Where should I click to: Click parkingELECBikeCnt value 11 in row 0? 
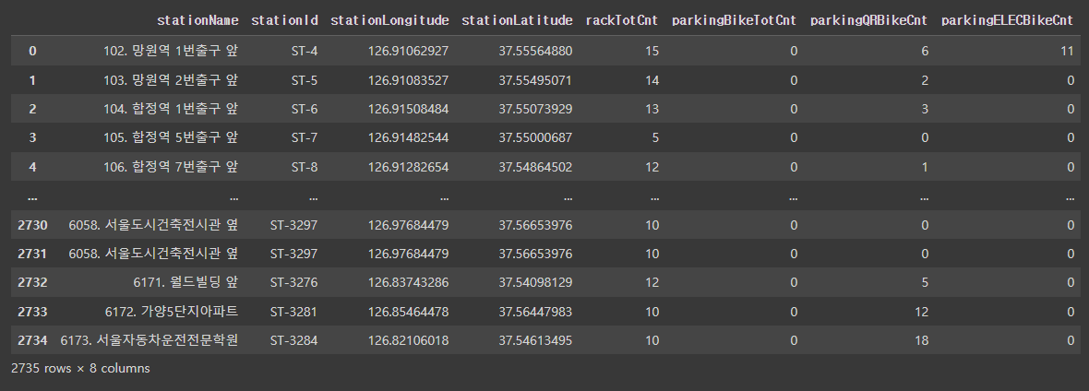[1068, 51]
